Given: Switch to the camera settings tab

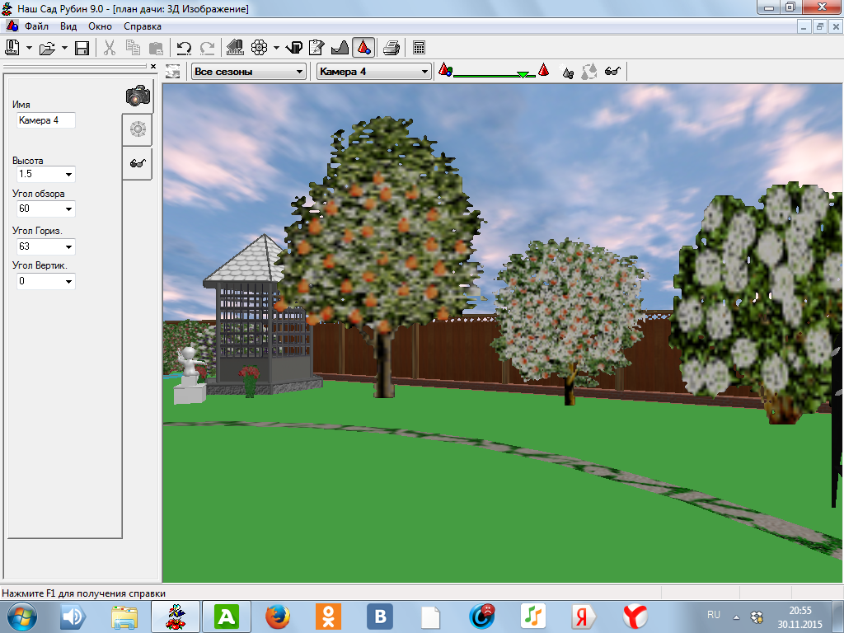Looking at the screenshot, I should pos(138,96).
